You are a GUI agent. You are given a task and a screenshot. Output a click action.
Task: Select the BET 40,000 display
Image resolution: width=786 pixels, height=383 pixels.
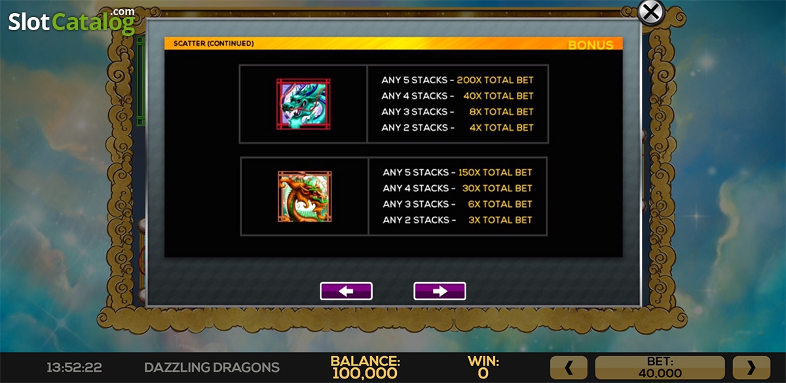(x=660, y=368)
